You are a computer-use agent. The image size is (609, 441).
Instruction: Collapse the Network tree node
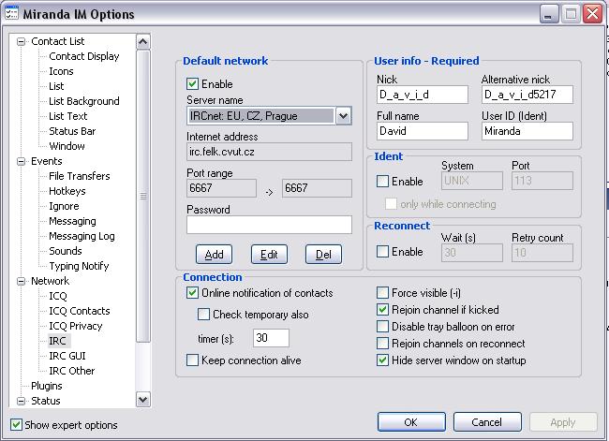point(22,281)
